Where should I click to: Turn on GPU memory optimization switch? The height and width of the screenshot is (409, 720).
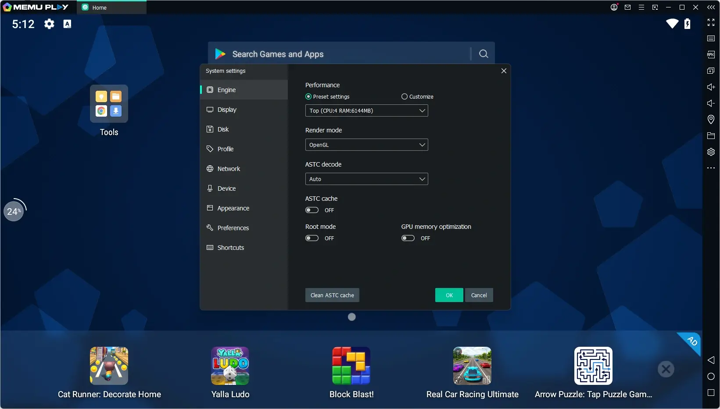point(408,238)
